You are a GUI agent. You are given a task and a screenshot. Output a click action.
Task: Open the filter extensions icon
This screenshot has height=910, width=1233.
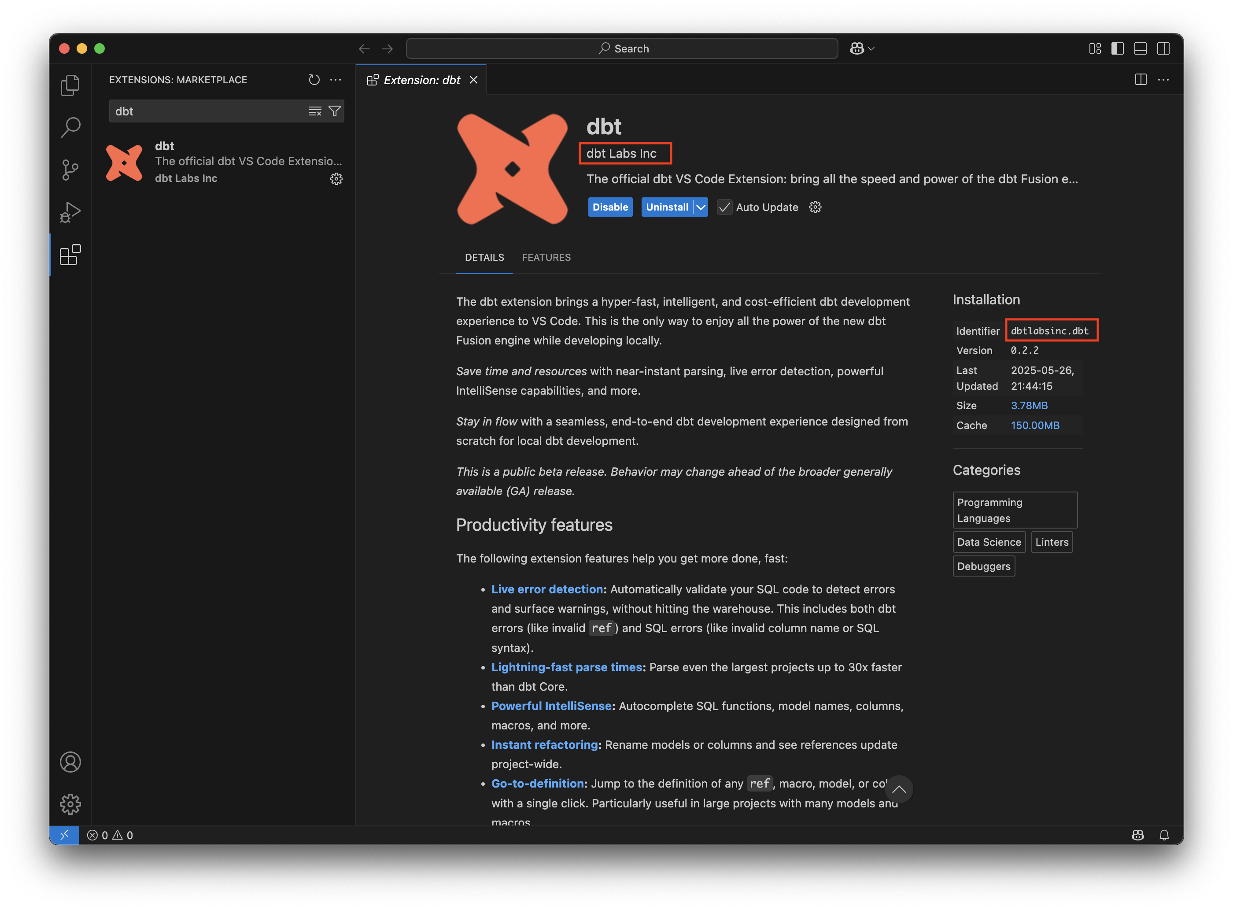click(x=335, y=111)
